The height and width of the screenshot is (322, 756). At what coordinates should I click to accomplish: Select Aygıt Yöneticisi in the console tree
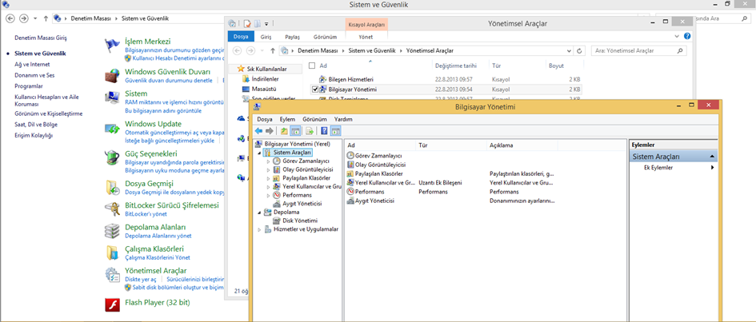point(298,204)
